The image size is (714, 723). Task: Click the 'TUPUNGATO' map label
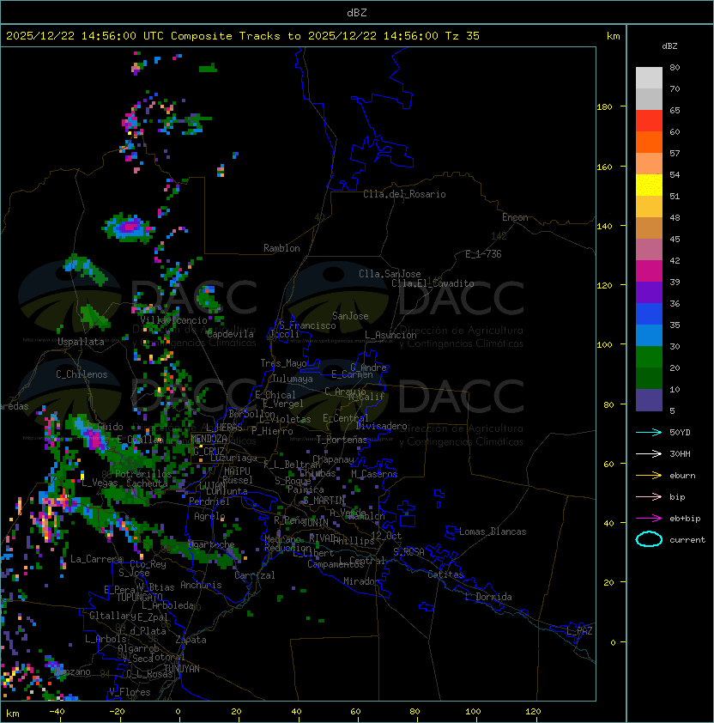tap(139, 598)
